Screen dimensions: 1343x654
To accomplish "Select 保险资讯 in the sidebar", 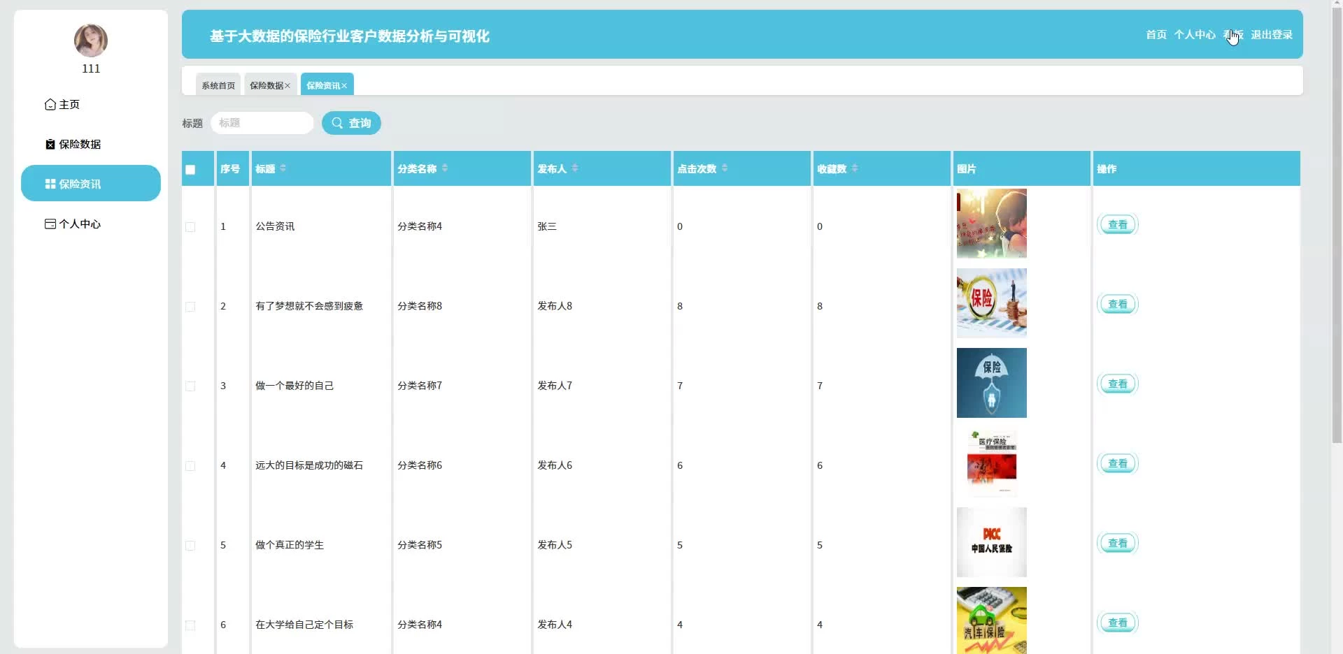I will point(91,183).
